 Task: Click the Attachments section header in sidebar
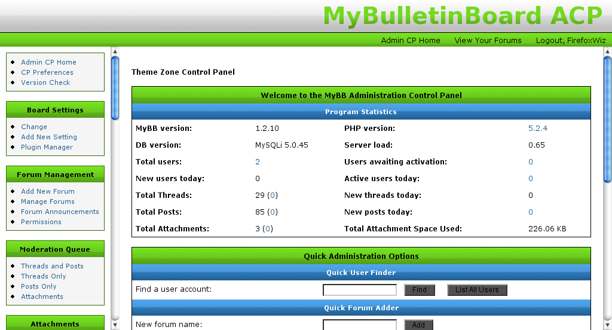click(55, 323)
